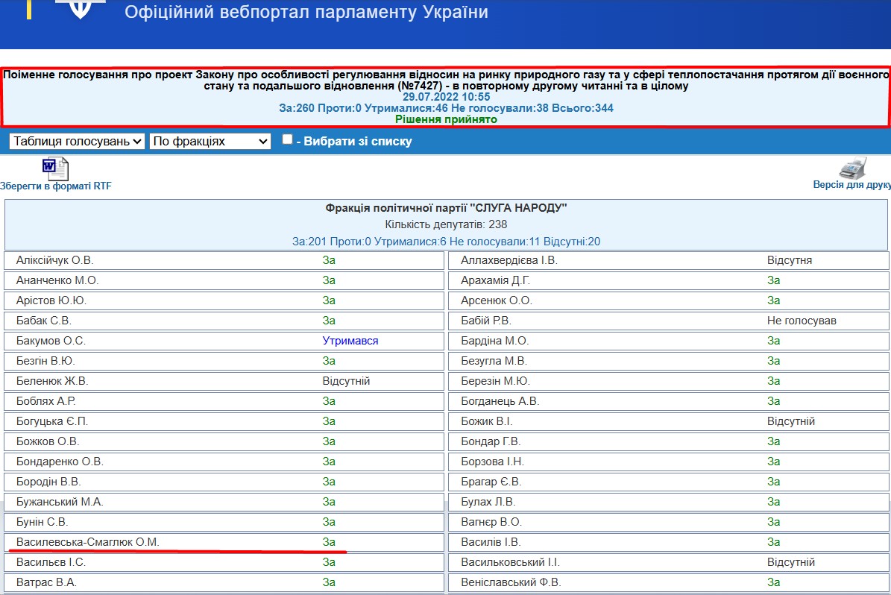Click the Word RTF document icon

(x=55, y=169)
